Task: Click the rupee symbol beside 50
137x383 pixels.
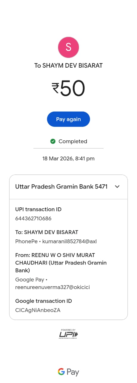Action: click(x=55, y=89)
